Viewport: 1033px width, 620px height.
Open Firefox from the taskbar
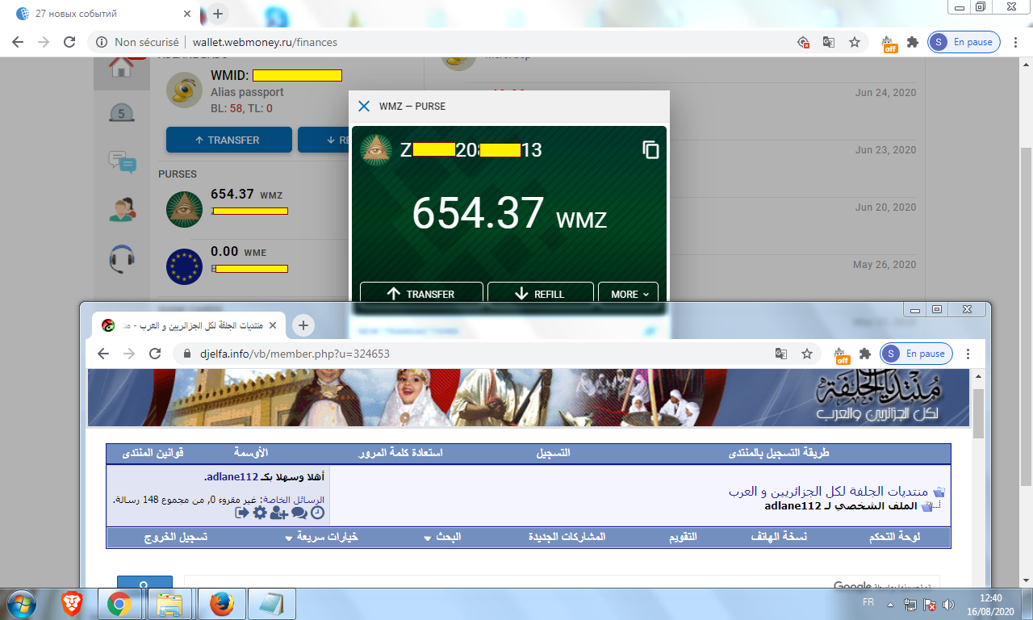[x=220, y=604]
